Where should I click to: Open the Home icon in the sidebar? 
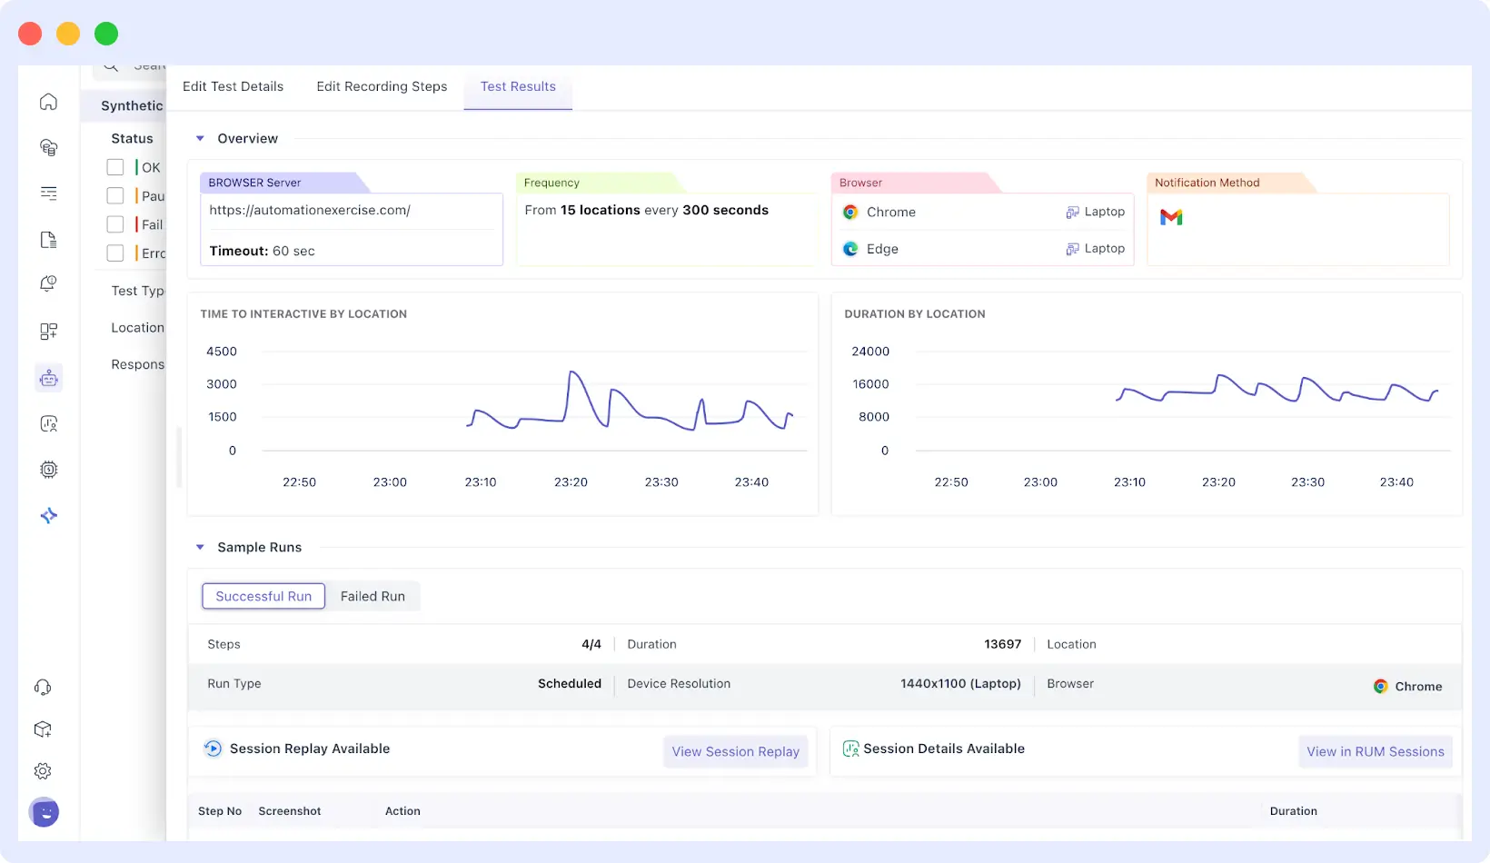[47, 101]
